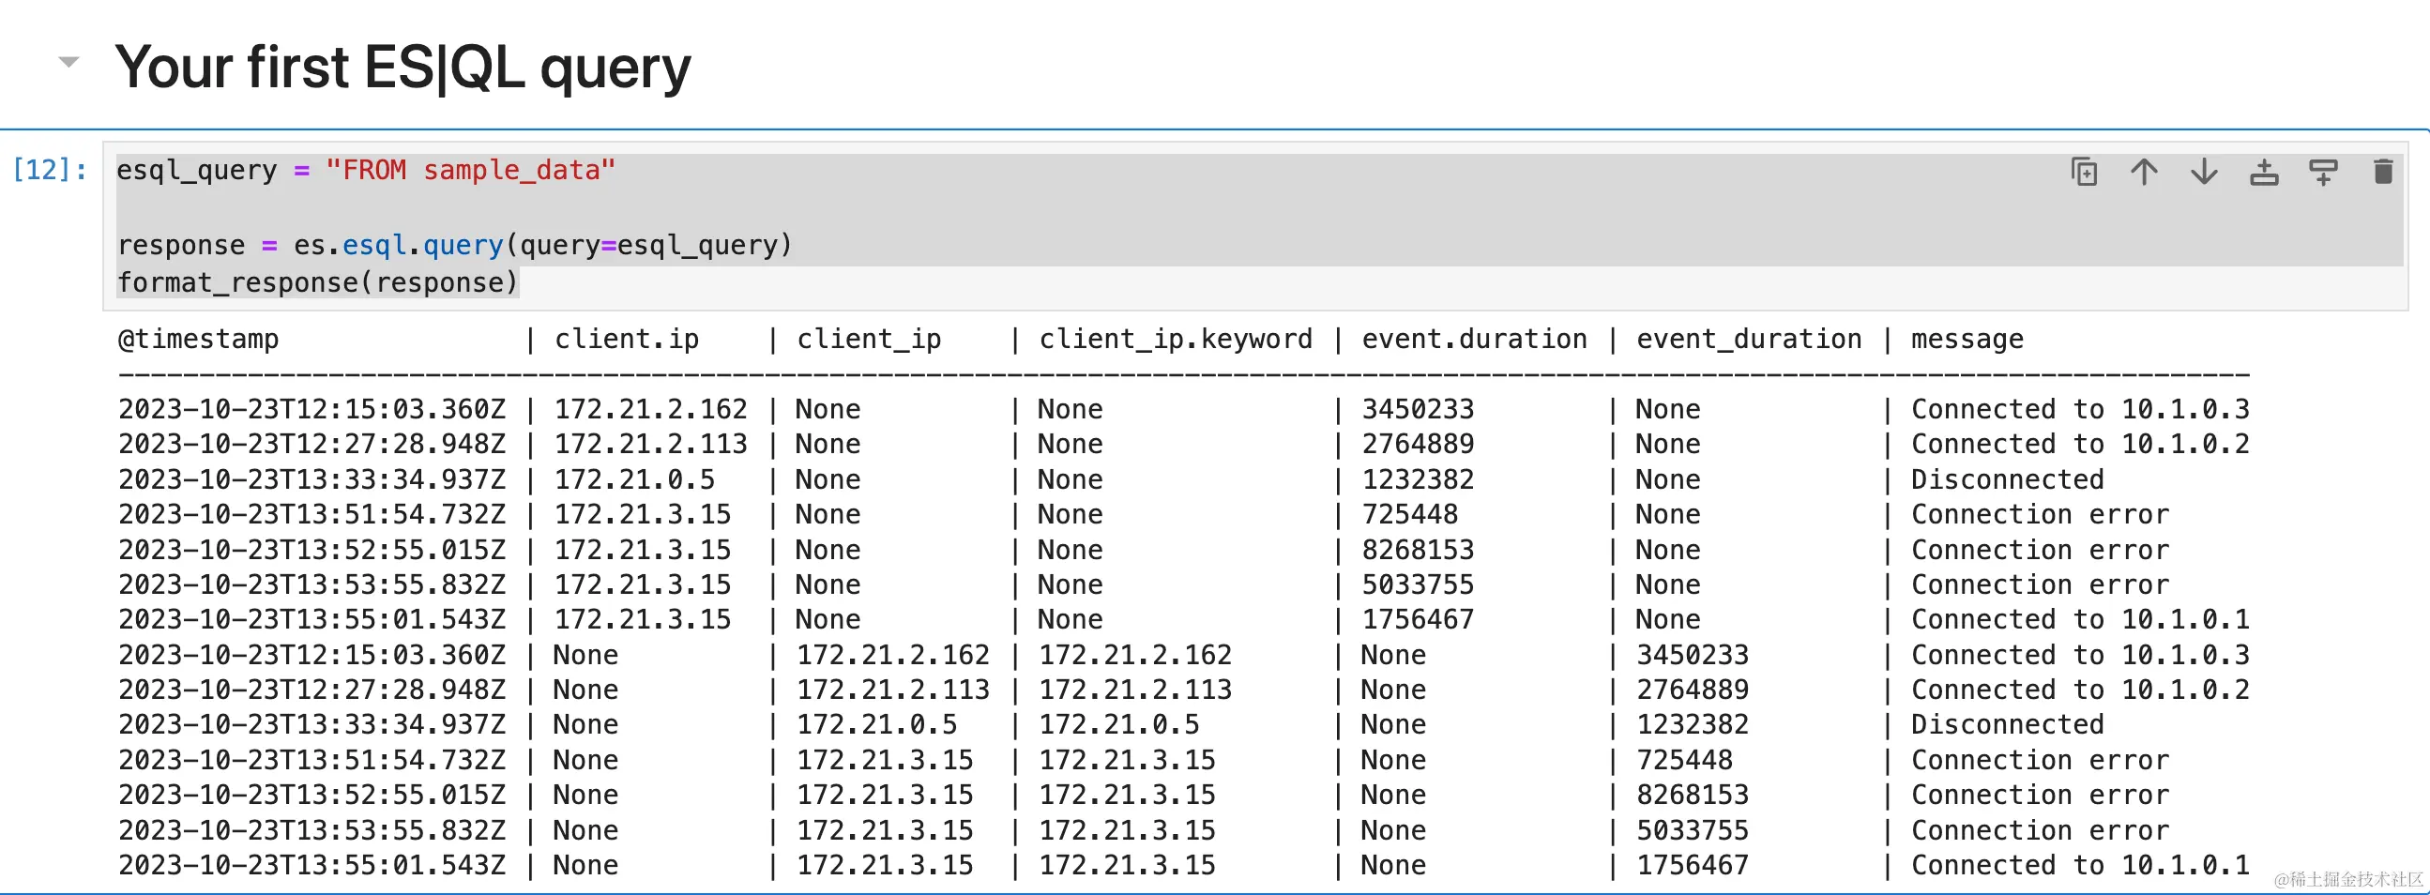The image size is (2430, 895).
Task: Click the event.duration value 725448
Action: (x=1409, y=515)
